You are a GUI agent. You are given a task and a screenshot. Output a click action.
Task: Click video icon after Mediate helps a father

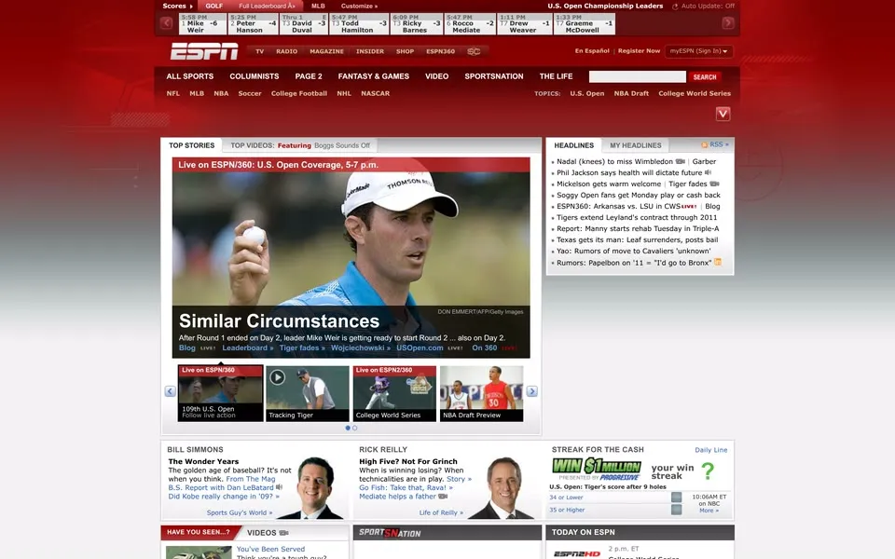pos(443,497)
